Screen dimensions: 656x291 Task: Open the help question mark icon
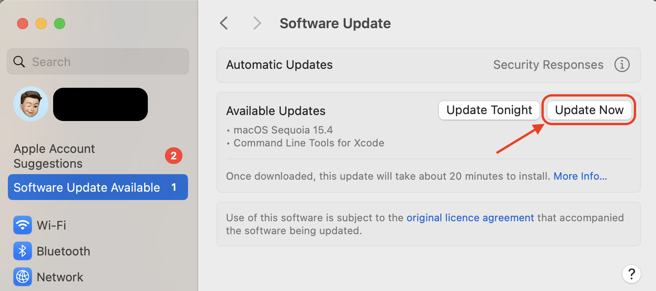pyautogui.click(x=632, y=274)
